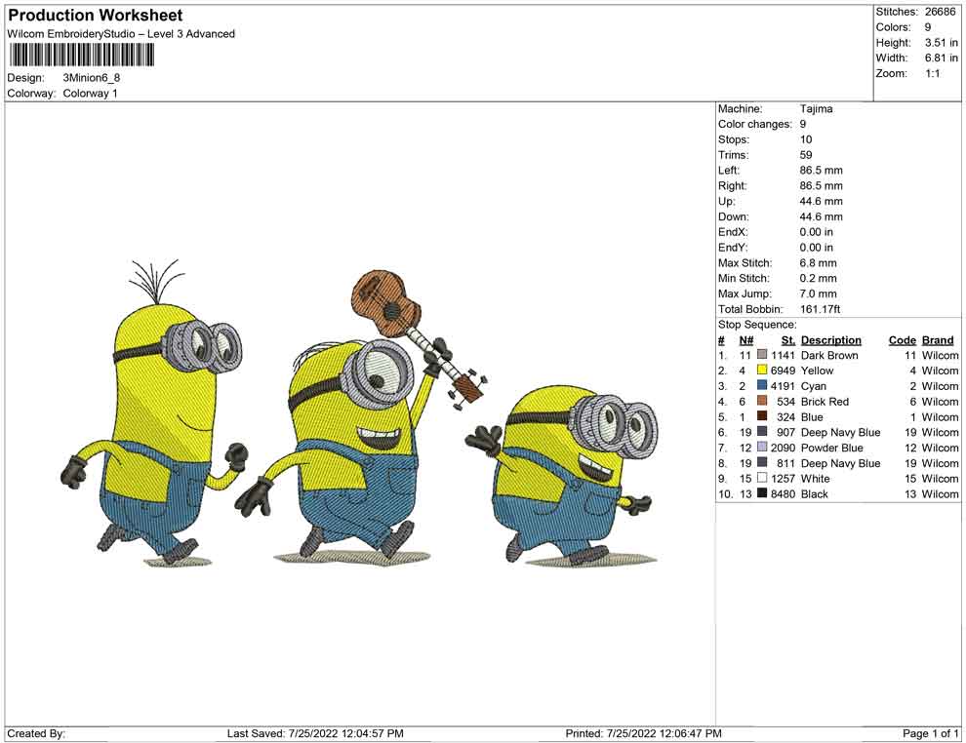Click the Brick Red color swatch
The height and width of the screenshot is (743, 966).
762,401
